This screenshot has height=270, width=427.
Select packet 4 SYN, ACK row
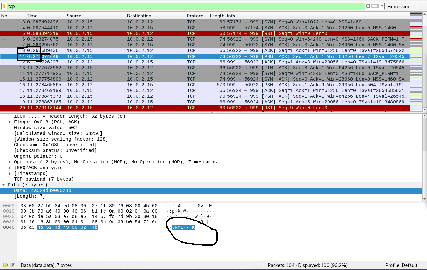(x=205, y=28)
